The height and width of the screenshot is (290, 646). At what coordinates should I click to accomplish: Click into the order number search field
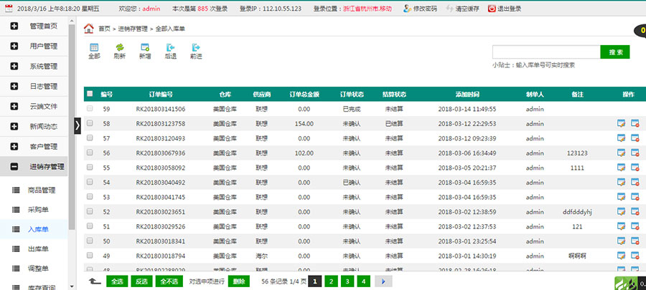546,52
